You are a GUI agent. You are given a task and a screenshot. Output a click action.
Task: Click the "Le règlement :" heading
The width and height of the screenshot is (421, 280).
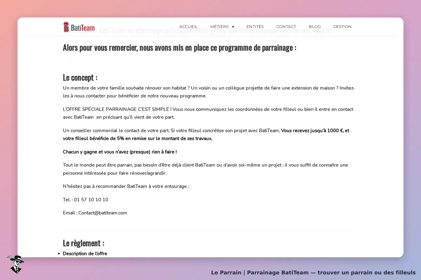pyautogui.click(x=83, y=243)
